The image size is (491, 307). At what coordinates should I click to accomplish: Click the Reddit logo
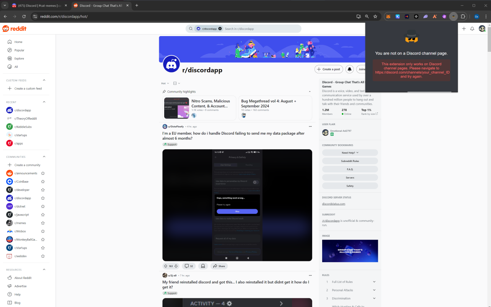click(15, 29)
